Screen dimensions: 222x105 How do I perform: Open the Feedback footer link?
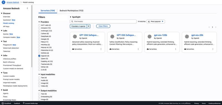(x=17, y=103)
